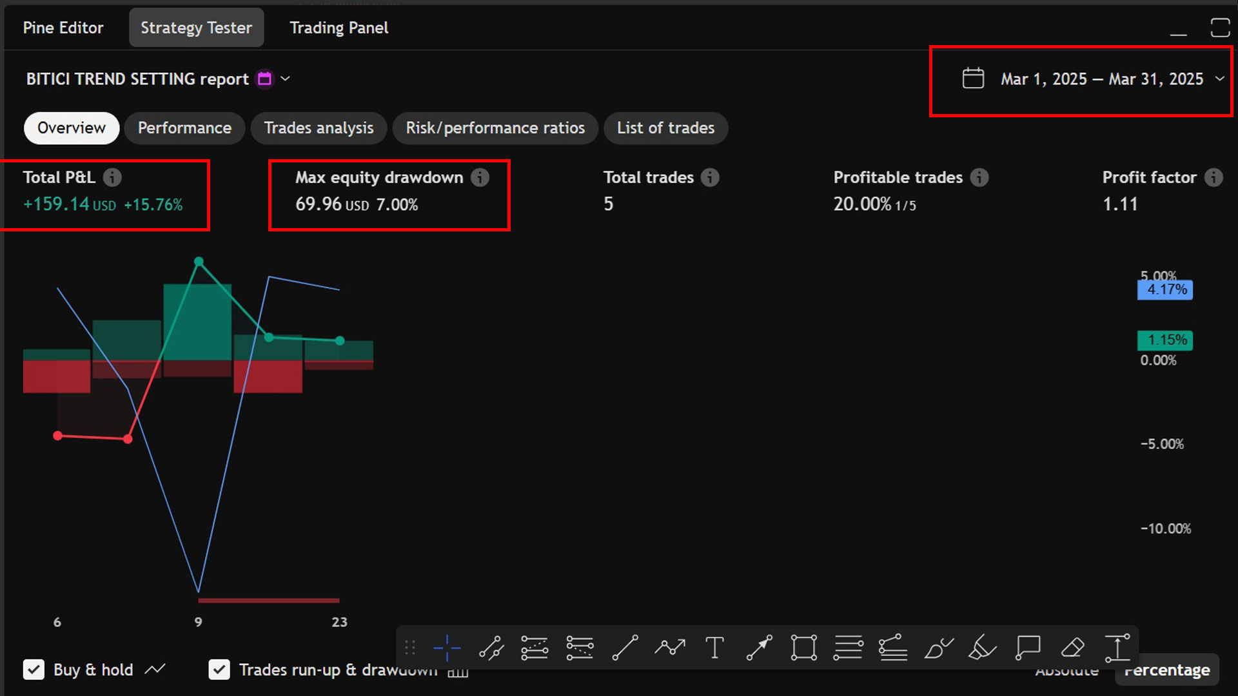Open the Trading Panel
The image size is (1238, 696).
[339, 27]
